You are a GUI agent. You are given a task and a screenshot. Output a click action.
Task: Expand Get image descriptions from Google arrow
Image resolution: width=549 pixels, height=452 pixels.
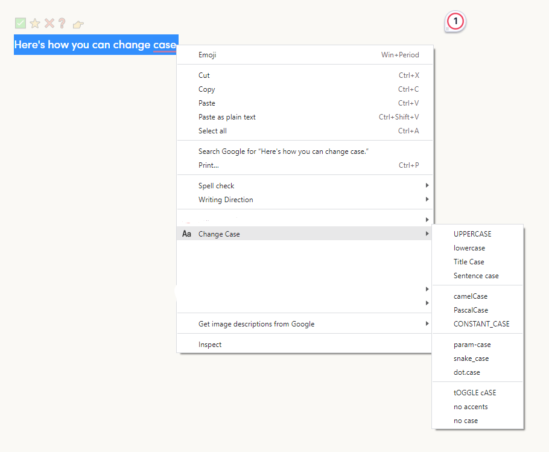pos(427,324)
